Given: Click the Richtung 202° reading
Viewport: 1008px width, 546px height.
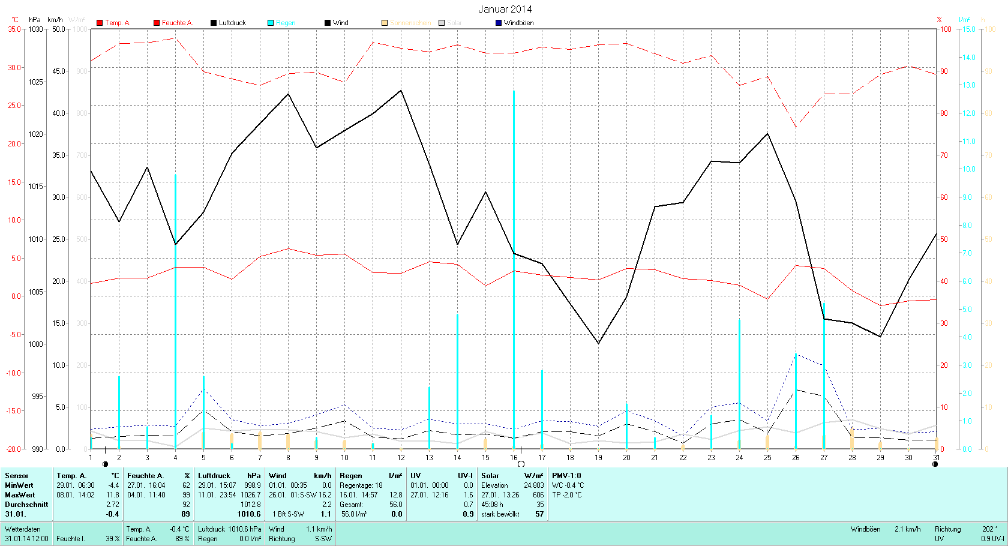Looking at the screenshot, I should (966, 529).
